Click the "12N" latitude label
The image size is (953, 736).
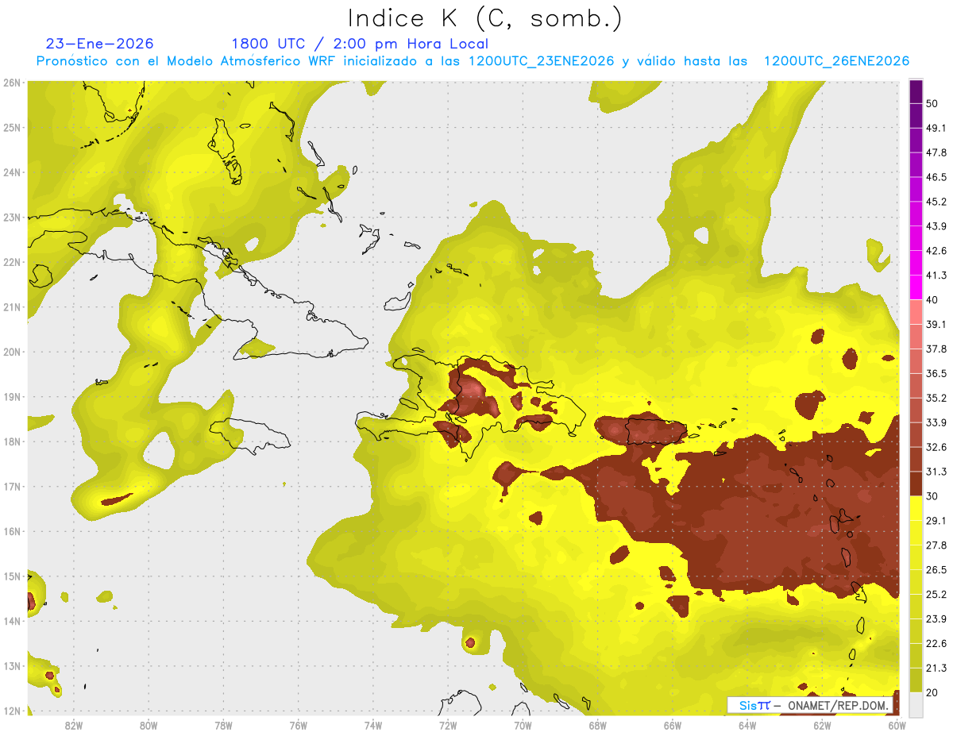11,711
